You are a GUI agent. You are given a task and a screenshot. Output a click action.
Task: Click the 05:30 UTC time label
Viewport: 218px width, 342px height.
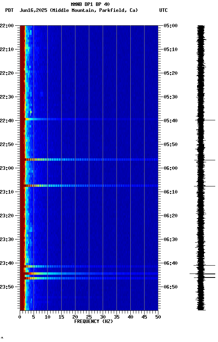pyautogui.click(x=171, y=97)
